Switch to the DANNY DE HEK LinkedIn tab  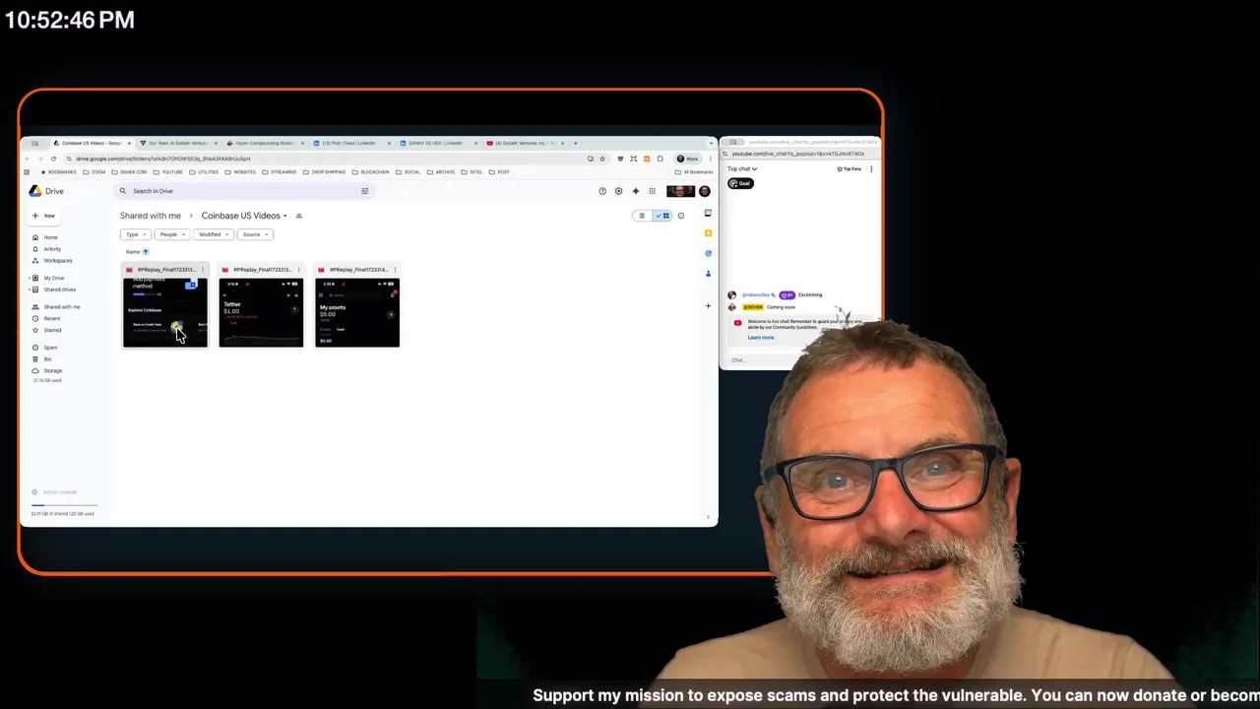coord(438,143)
